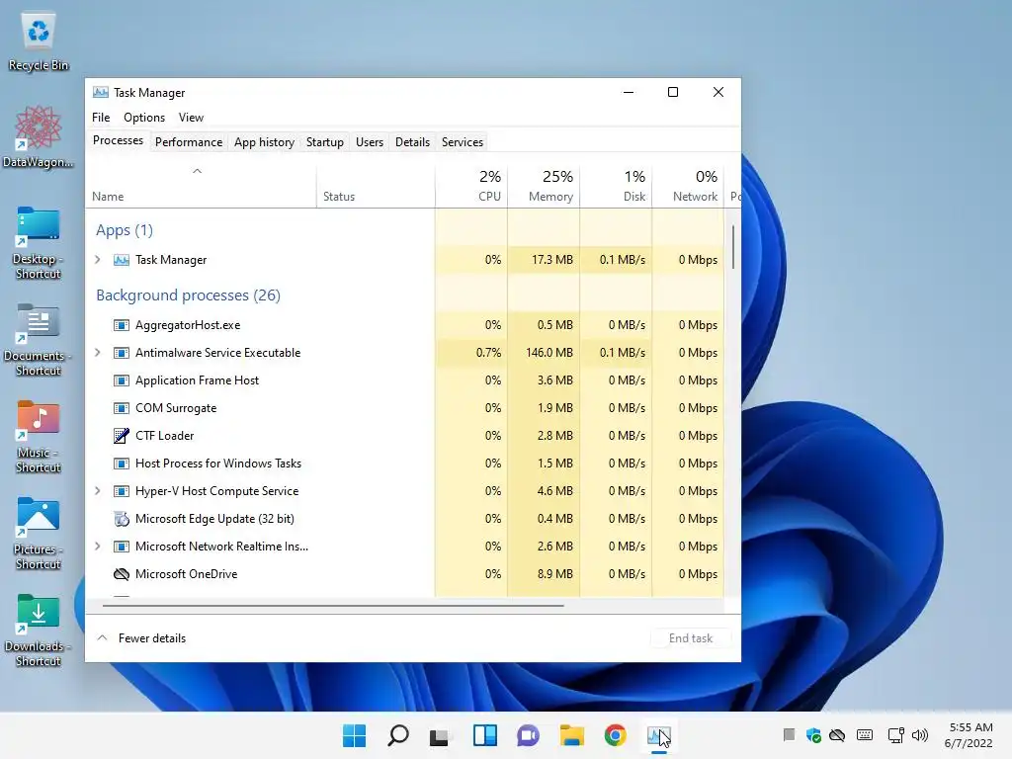Screen dimensions: 1012x759
Task: Click the horizontal scrollbar of process list
Action: tap(333, 606)
